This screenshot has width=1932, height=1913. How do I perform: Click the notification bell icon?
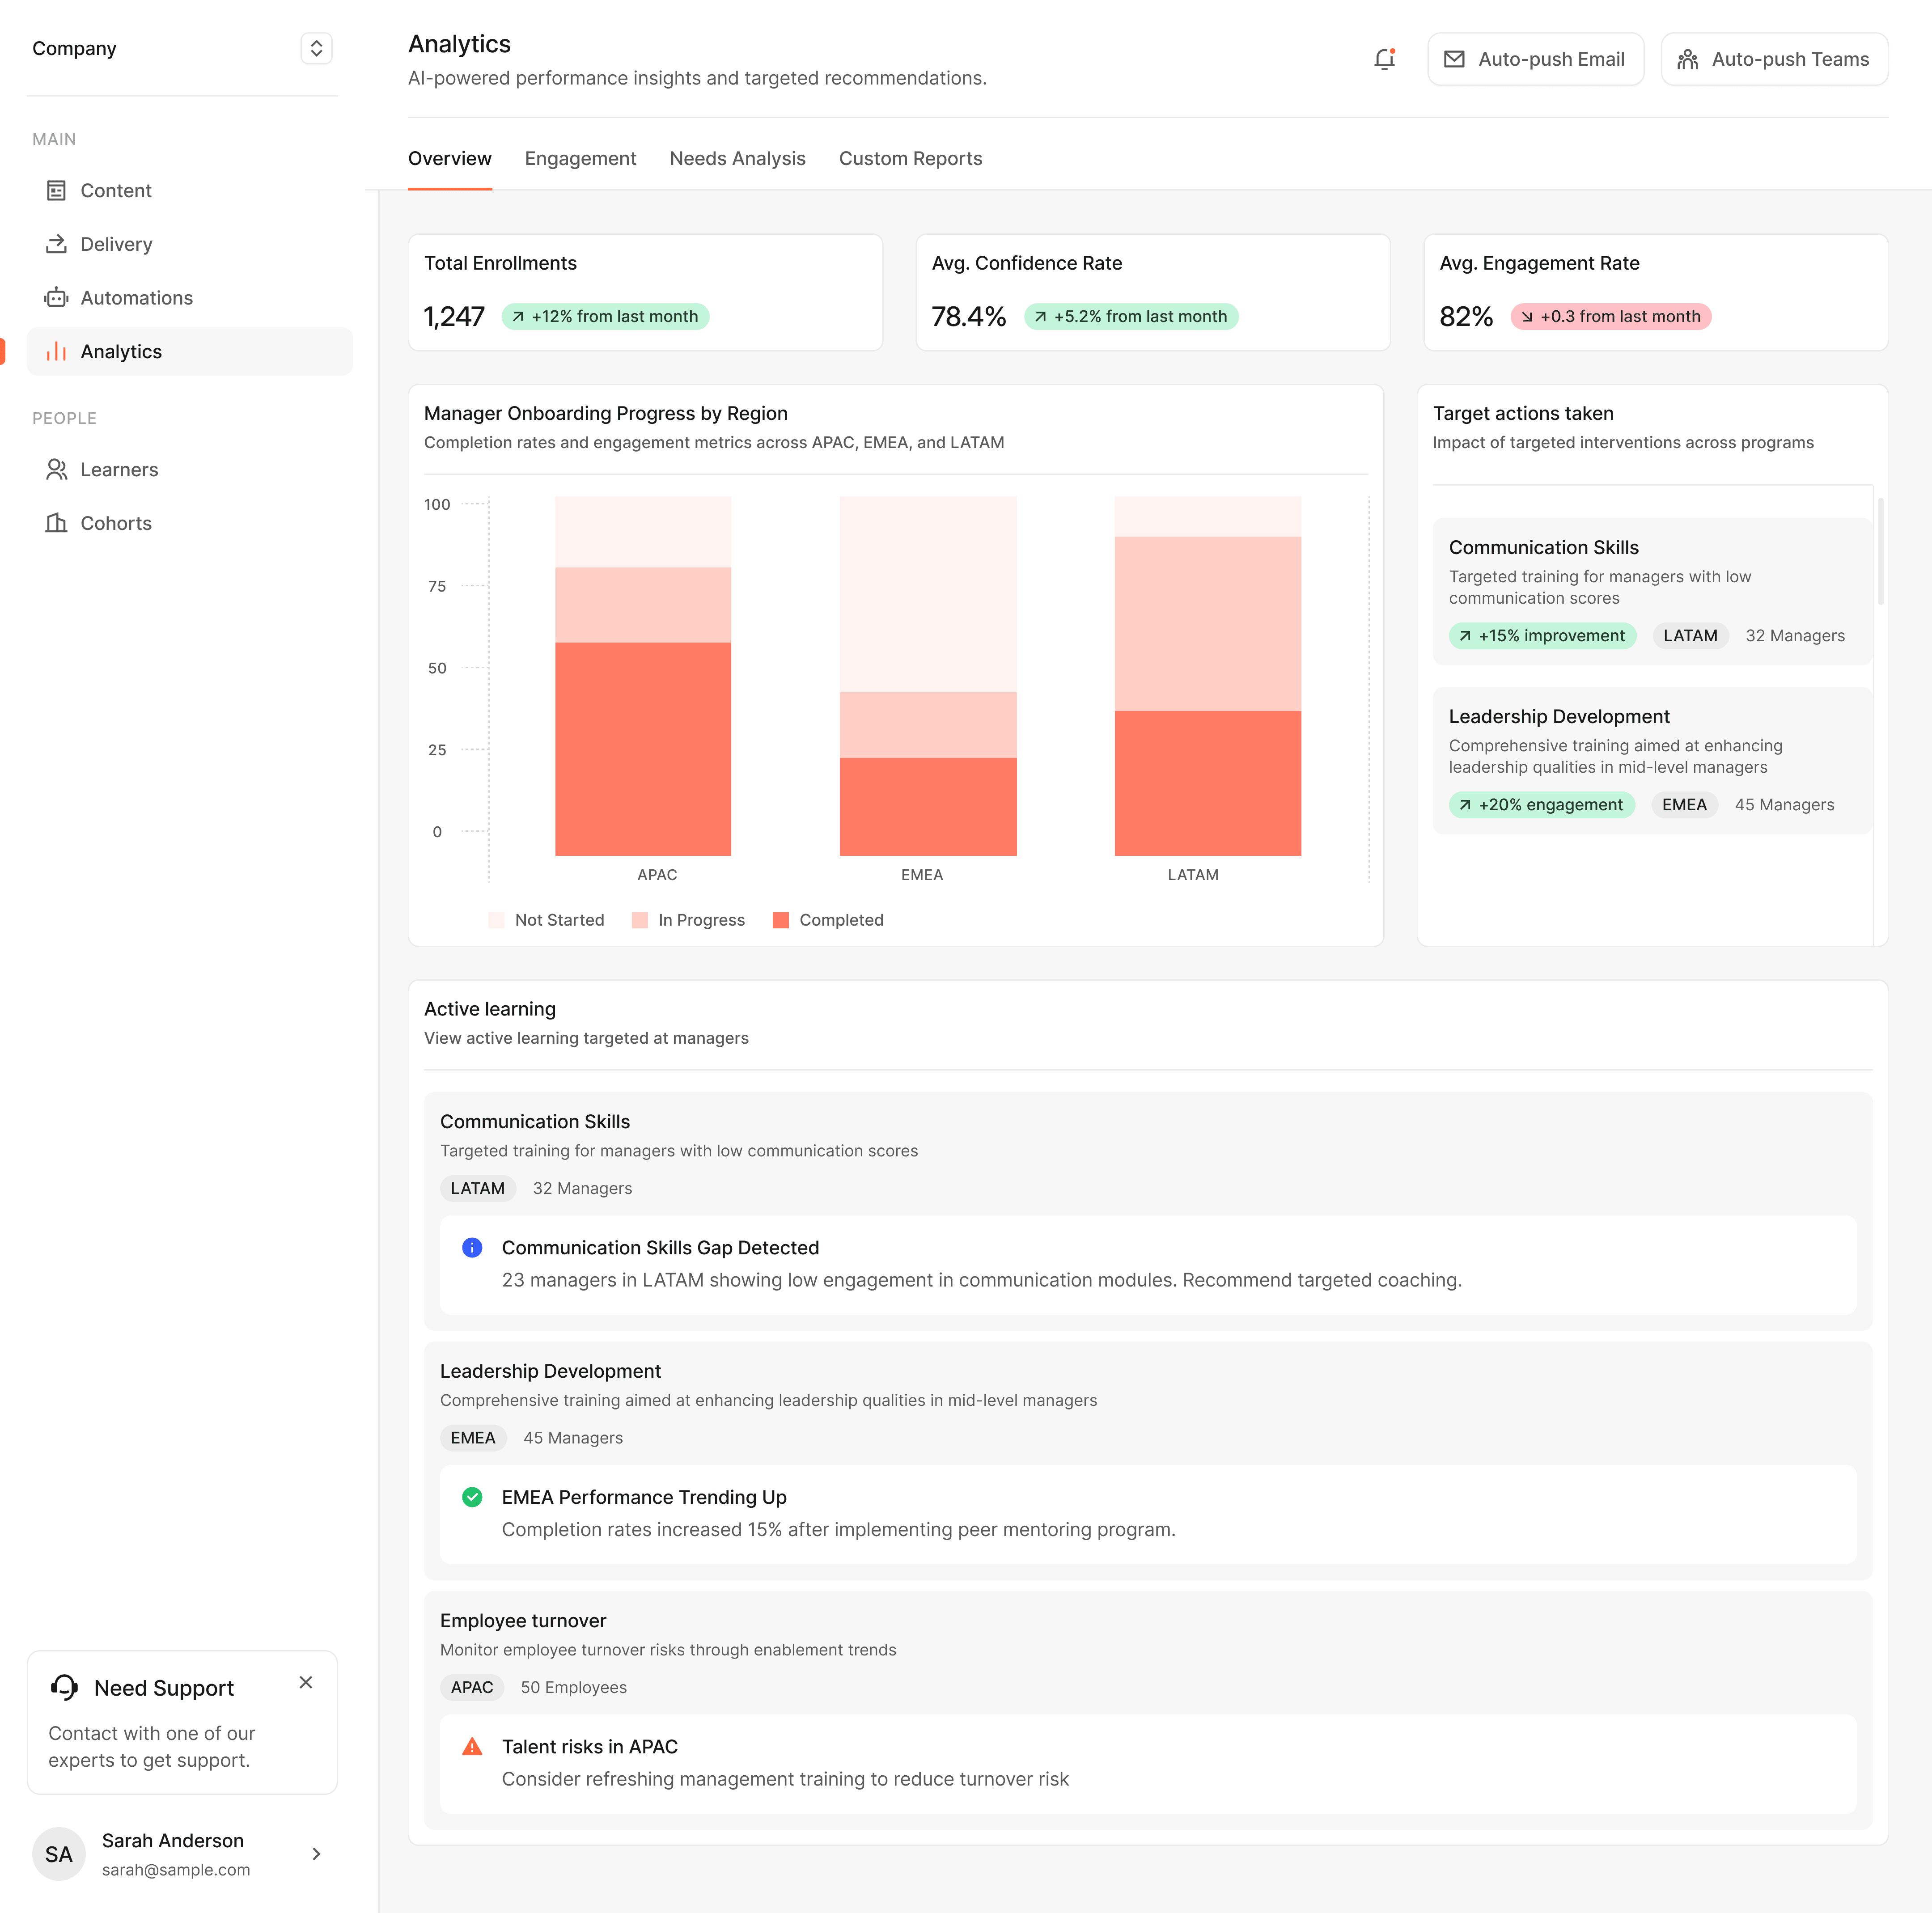1384,59
